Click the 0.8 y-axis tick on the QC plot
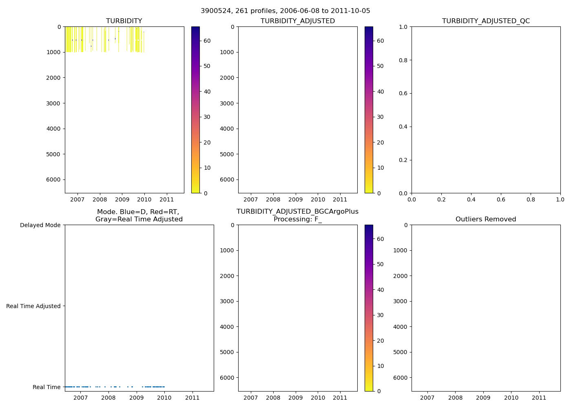The height and width of the screenshot is (407, 571). tap(403, 60)
